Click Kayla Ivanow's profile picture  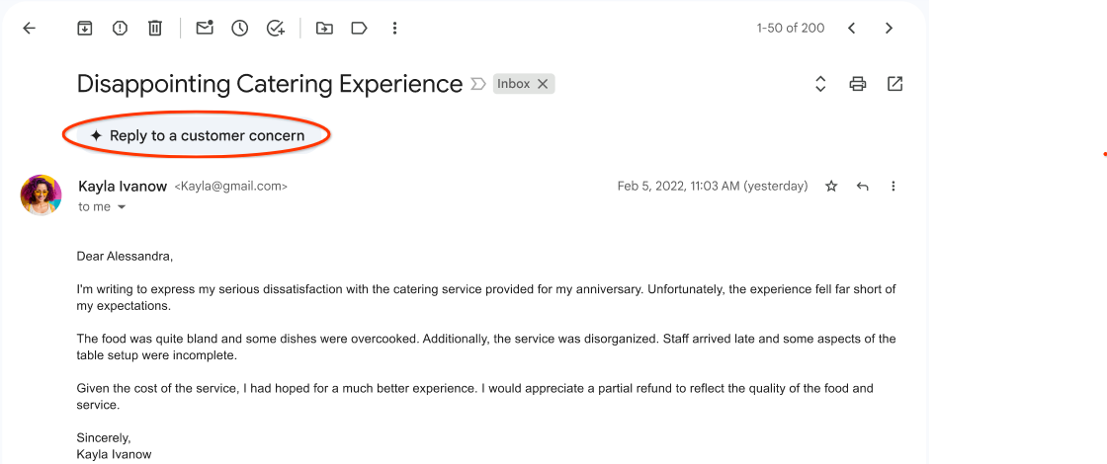click(x=42, y=195)
